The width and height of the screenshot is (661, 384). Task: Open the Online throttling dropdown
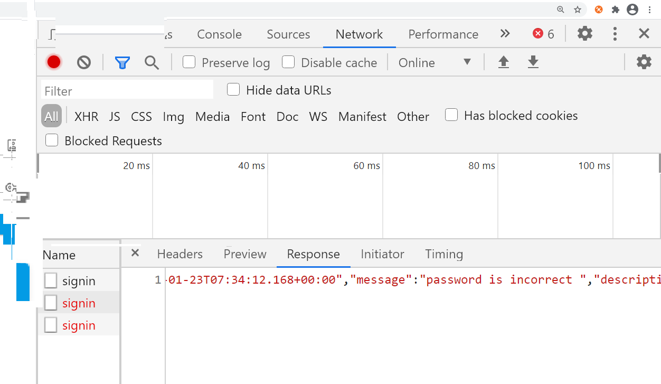tap(434, 62)
